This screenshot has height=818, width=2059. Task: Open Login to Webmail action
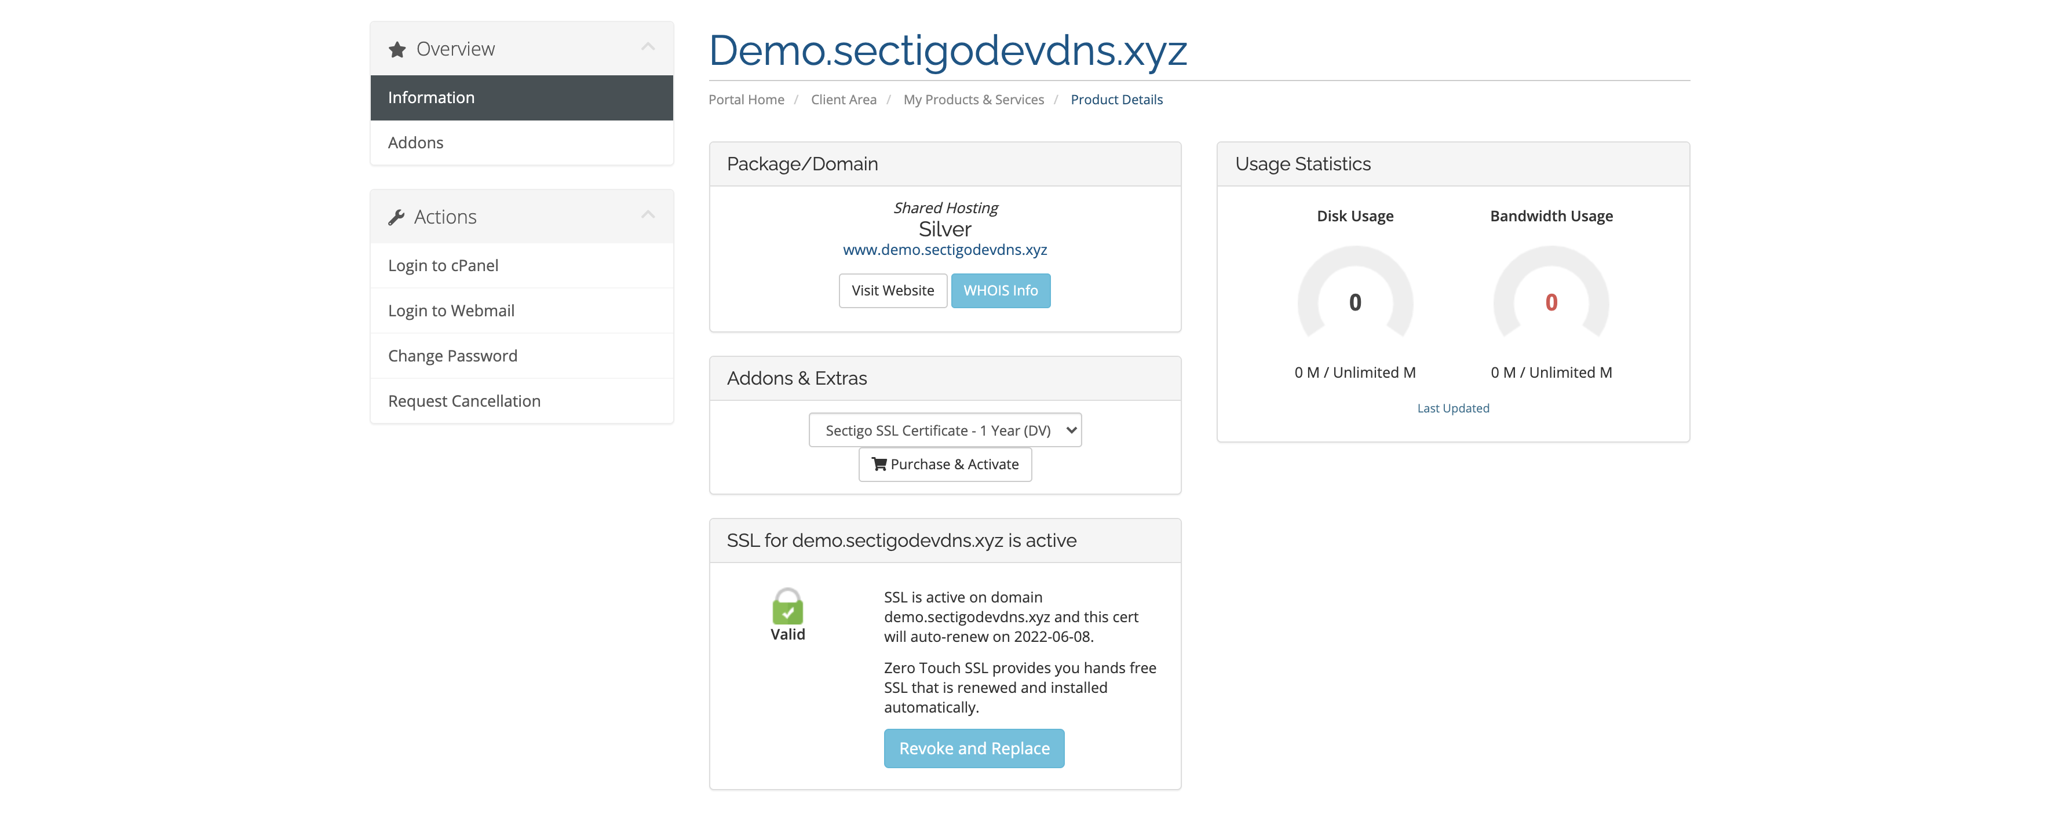click(x=451, y=311)
